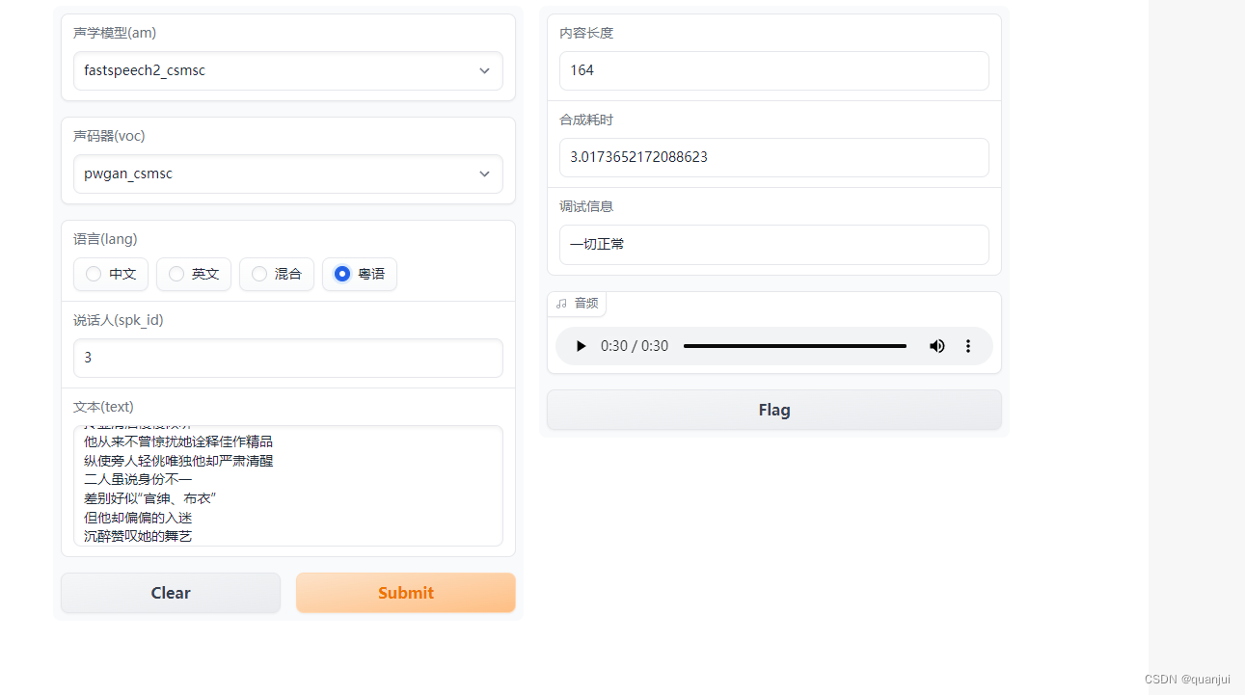The height and width of the screenshot is (695, 1245).
Task: Click the 语言(lang) label
Action: point(105,239)
